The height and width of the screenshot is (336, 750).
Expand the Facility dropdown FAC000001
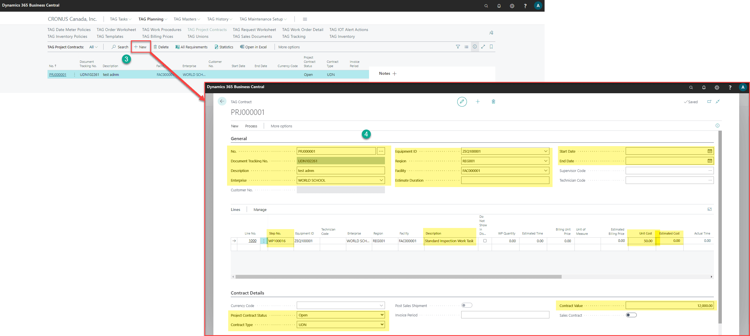pos(546,171)
